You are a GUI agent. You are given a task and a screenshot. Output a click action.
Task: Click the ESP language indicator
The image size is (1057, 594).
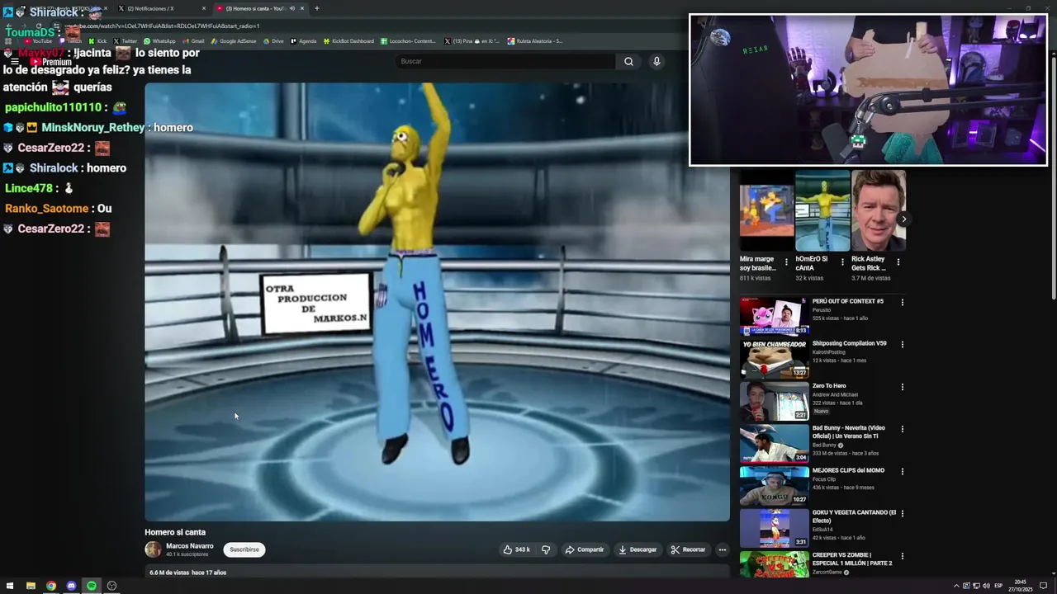(998, 586)
